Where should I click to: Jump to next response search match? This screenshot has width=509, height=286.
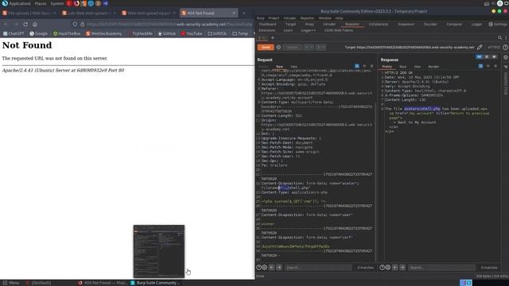coord(402,268)
